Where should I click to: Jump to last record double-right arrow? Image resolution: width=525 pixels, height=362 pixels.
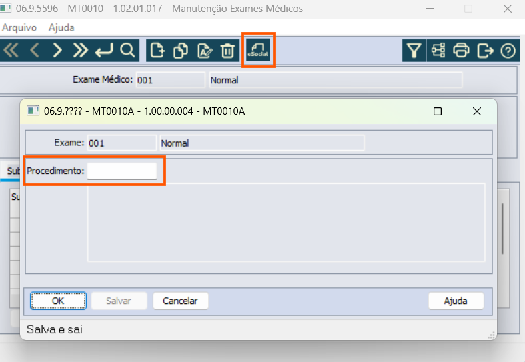coord(80,51)
